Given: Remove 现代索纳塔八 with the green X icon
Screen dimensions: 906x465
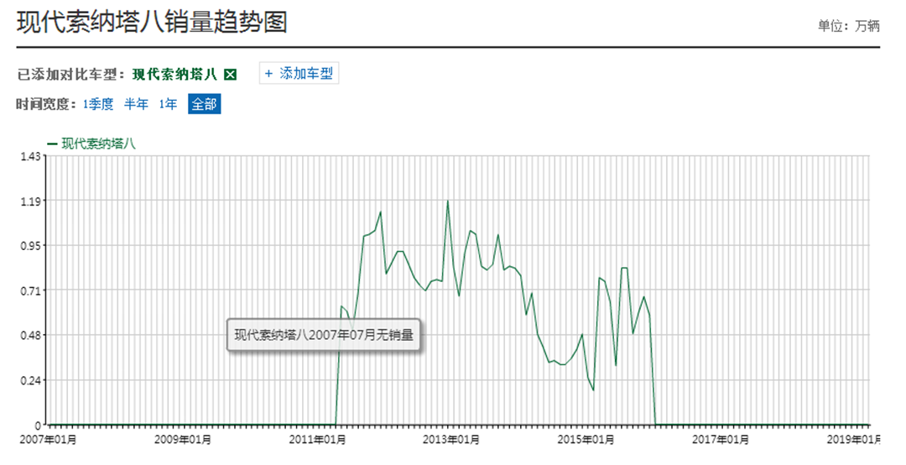Looking at the screenshot, I should click(231, 75).
